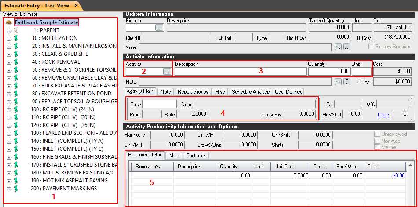The image size is (418, 207).
Task: Click the green icon for 10 : MOBILIZATION
Action: pyautogui.click(x=17, y=38)
